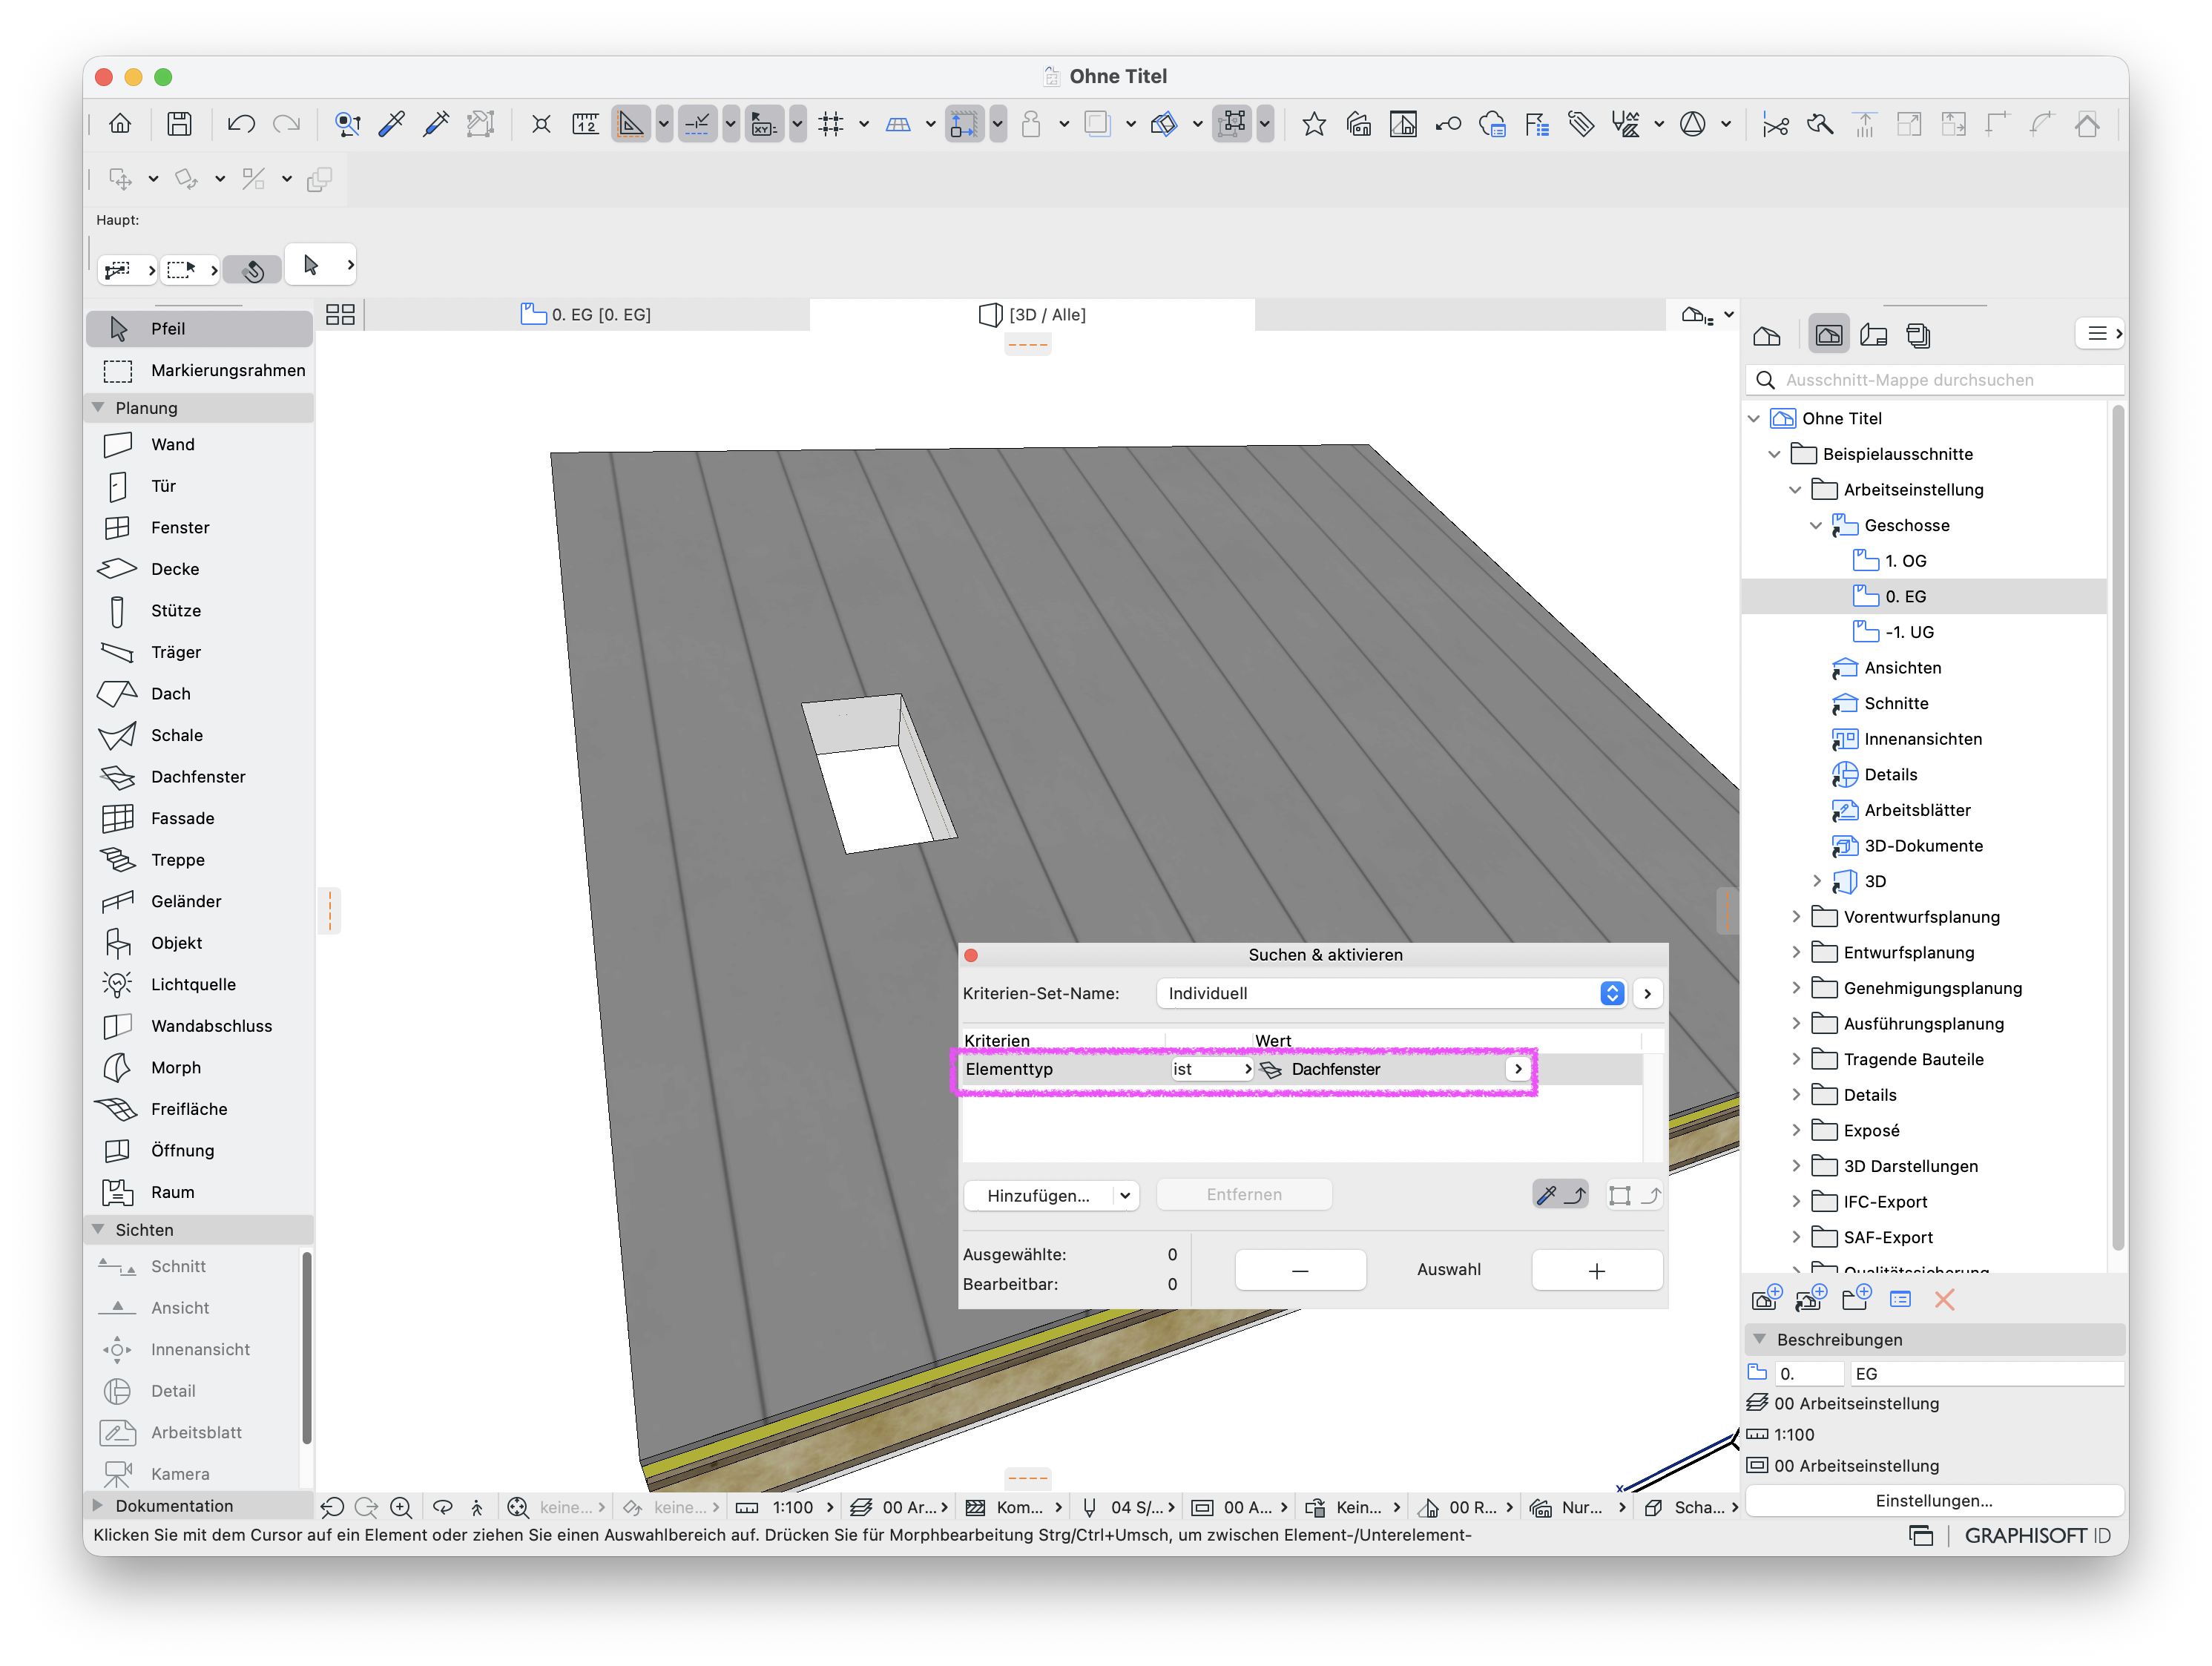
Task: Expand the Vorentwurfsplanung folder
Action: click(x=1797, y=917)
